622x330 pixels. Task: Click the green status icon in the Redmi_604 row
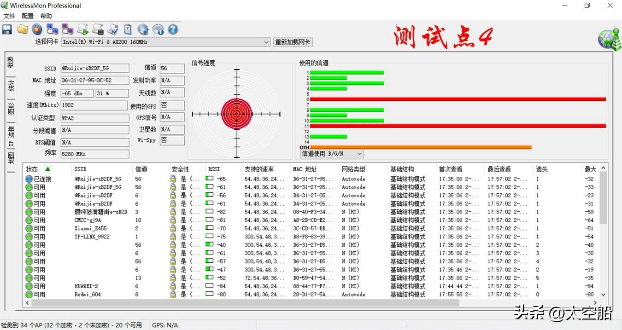pos(29,295)
